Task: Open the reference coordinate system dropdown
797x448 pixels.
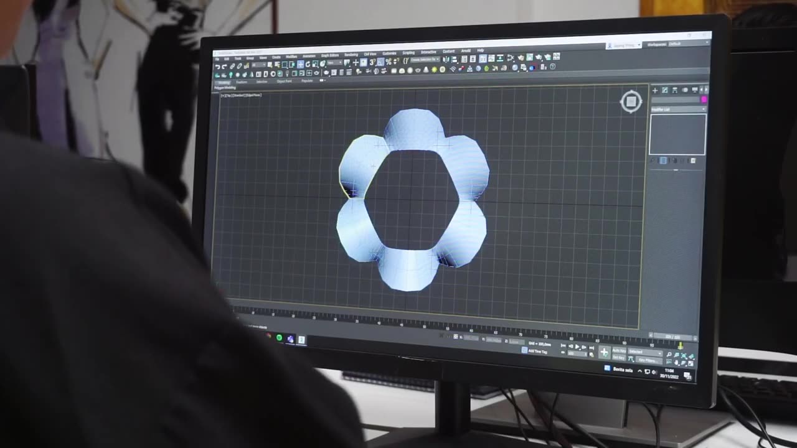Action: [335, 63]
